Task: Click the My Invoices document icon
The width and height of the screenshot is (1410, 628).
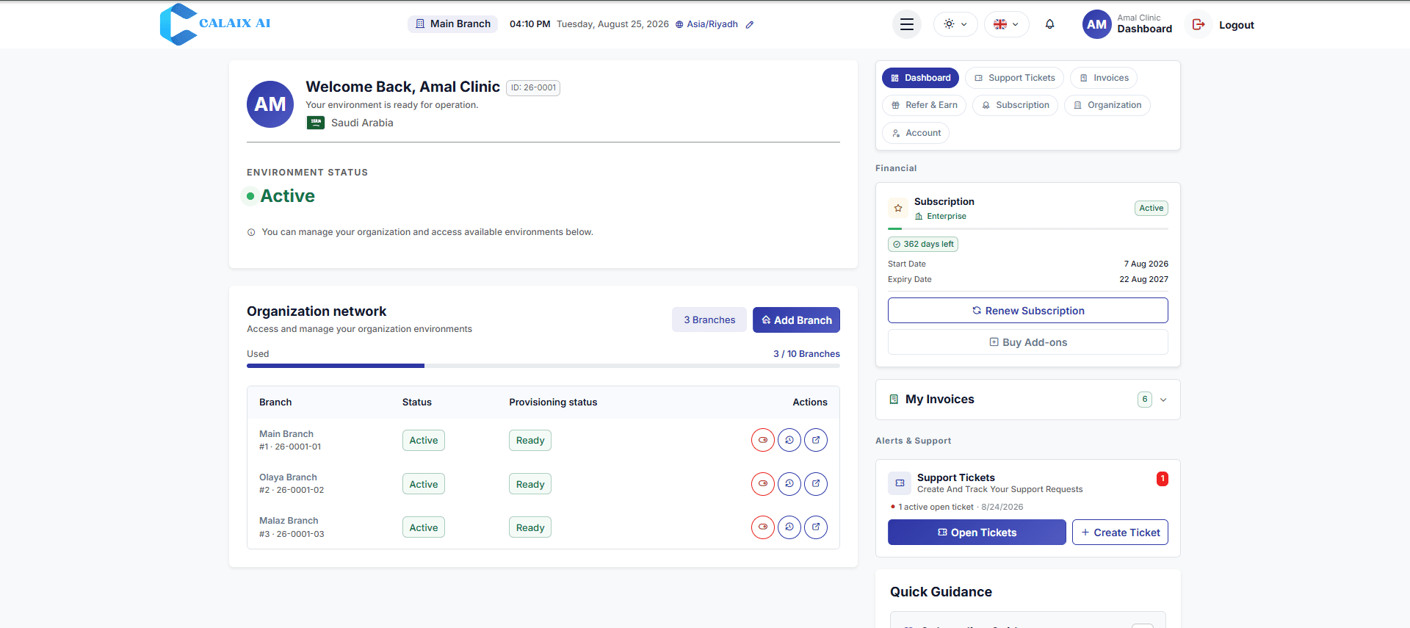Action: 894,400
